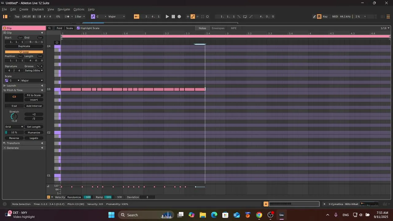This screenshot has height=221, width=393.
Task: Toggle the computer MIDI keyboard icon
Action: tap(319, 17)
